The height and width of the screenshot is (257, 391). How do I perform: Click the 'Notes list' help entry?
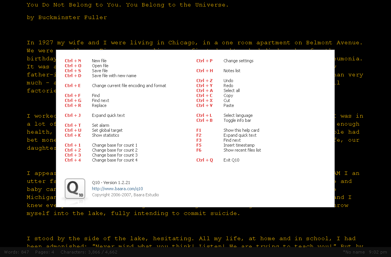tap(232, 71)
